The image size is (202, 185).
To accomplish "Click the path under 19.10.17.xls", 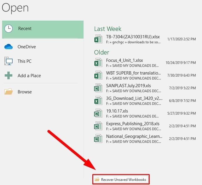I will coord(132,116).
